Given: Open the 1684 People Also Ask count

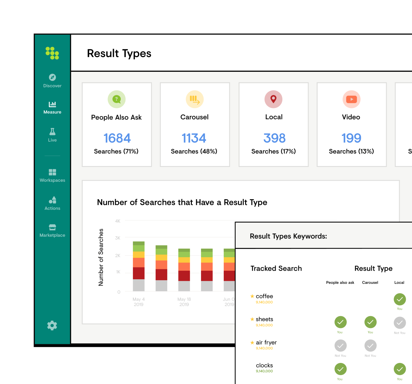Looking at the screenshot, I should [x=117, y=138].
